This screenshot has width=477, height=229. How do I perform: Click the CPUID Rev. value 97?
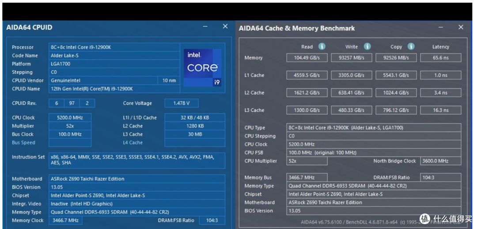(x=72, y=103)
